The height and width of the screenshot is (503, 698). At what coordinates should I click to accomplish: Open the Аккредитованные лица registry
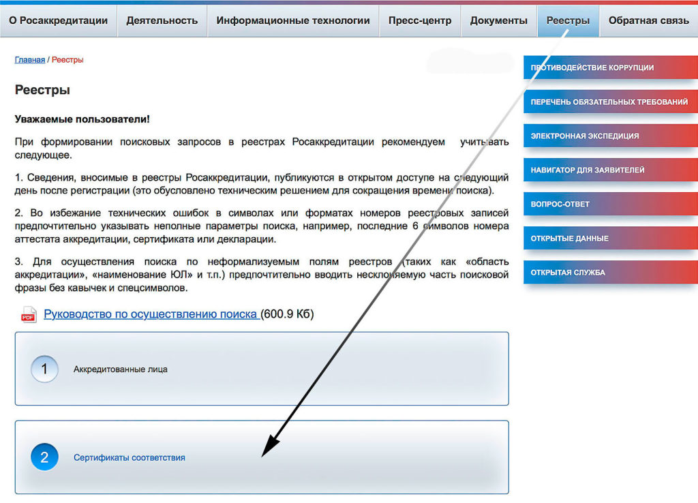(262, 369)
